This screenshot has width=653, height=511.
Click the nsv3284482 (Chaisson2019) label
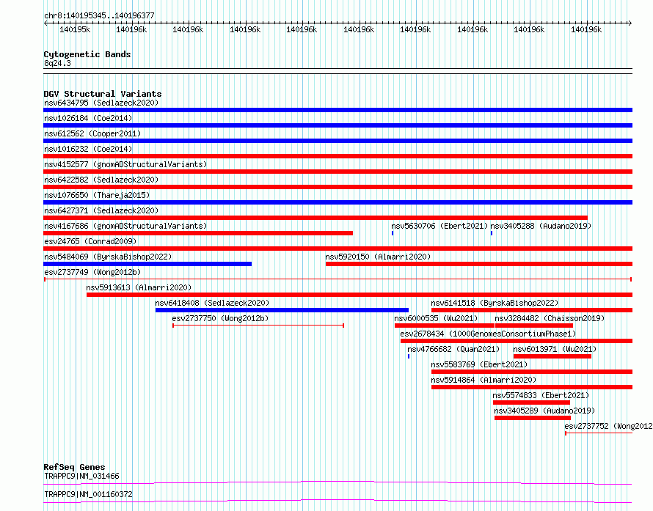[x=550, y=318]
